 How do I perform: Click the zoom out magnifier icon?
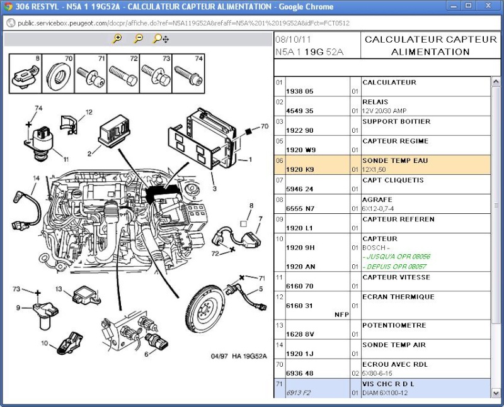coord(138,39)
